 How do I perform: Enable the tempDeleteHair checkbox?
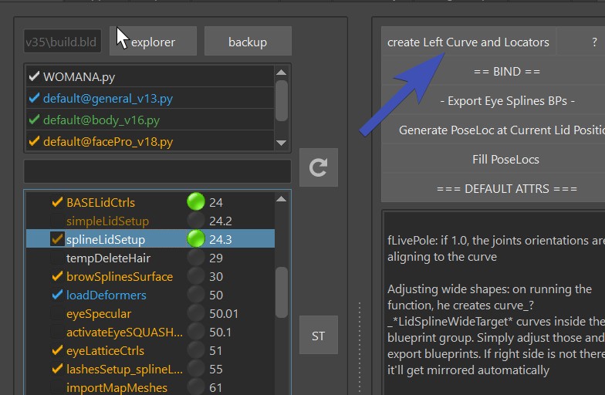(57, 258)
